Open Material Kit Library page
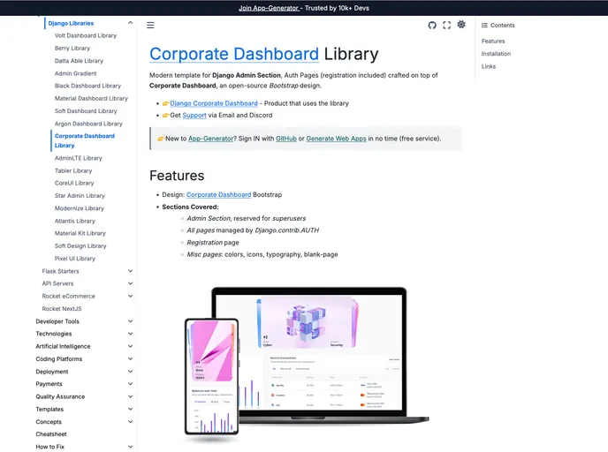The height and width of the screenshot is (452, 608). [x=80, y=233]
